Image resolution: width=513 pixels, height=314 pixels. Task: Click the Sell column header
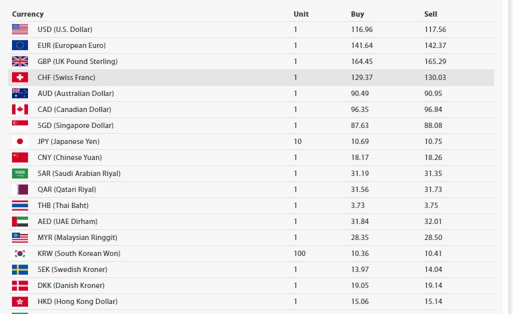[x=430, y=14]
